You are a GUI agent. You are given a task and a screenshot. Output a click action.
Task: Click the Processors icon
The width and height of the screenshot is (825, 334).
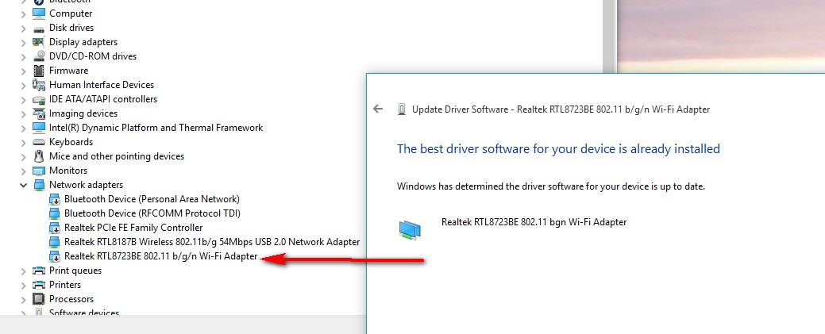click(39, 299)
